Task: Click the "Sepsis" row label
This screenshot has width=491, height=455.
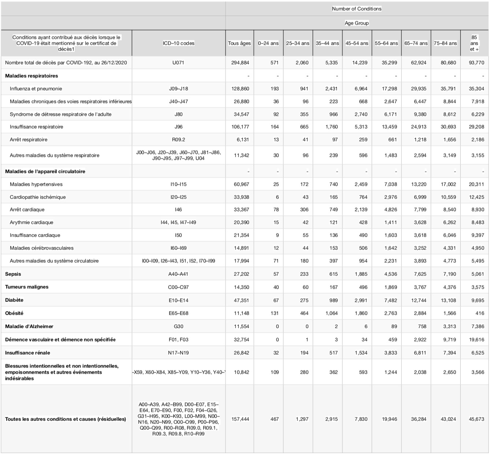Action: pos(13,274)
